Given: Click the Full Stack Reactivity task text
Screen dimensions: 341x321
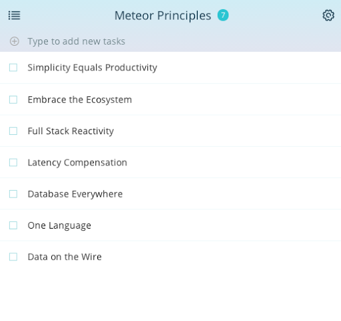Looking at the screenshot, I should pos(71,131).
